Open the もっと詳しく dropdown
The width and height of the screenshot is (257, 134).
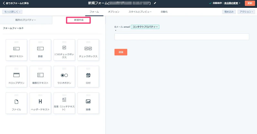point(12,12)
